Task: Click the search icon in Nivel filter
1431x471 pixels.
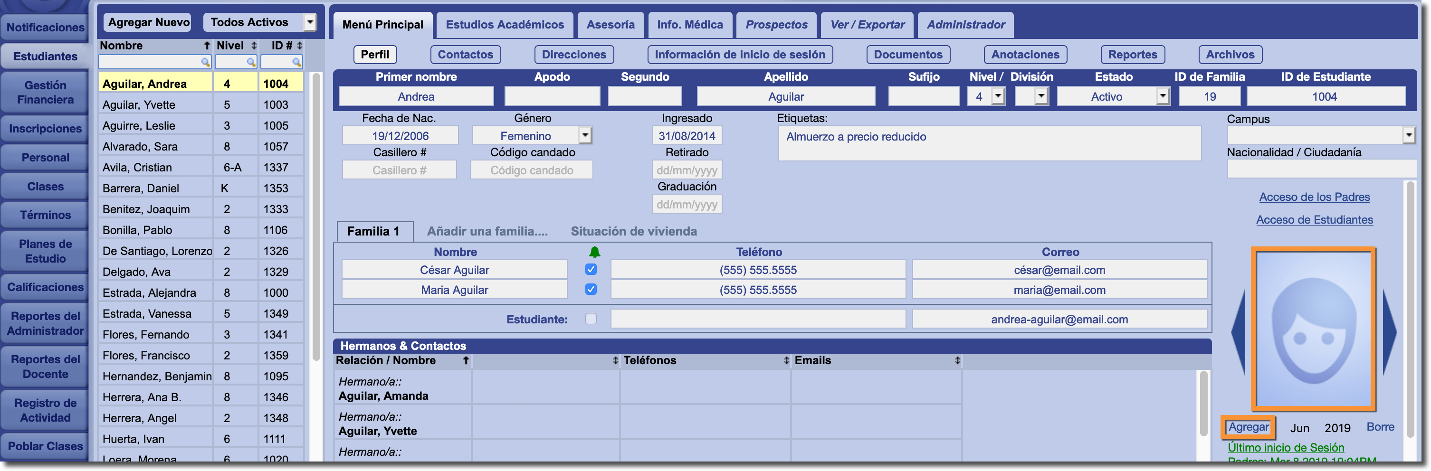Action: coord(251,62)
